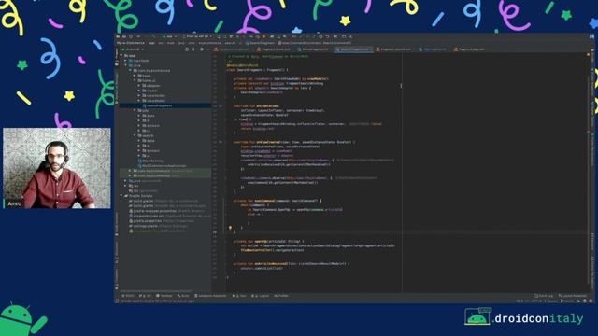Open the Build tool window
The height and width of the screenshot is (336, 598).
pos(183,296)
